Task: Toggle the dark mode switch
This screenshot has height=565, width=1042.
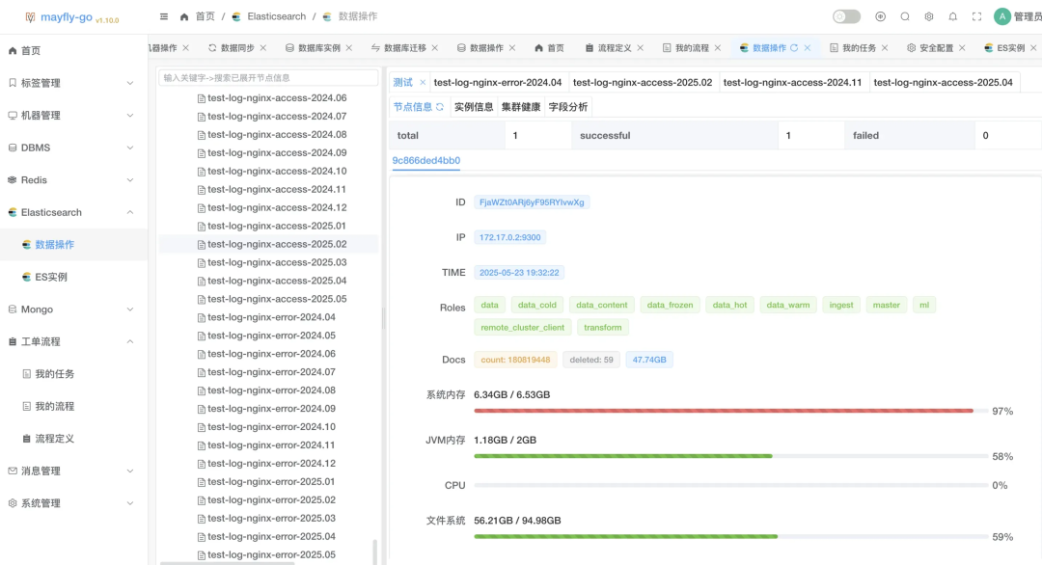Action: (x=847, y=16)
